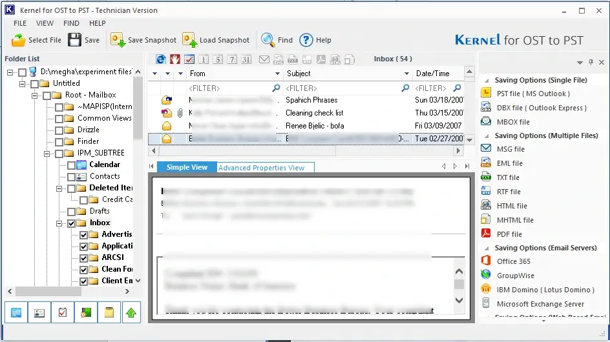Viewport: 610px width, 342px height.
Task: Check the Common Views folder box
Action: tap(59, 119)
